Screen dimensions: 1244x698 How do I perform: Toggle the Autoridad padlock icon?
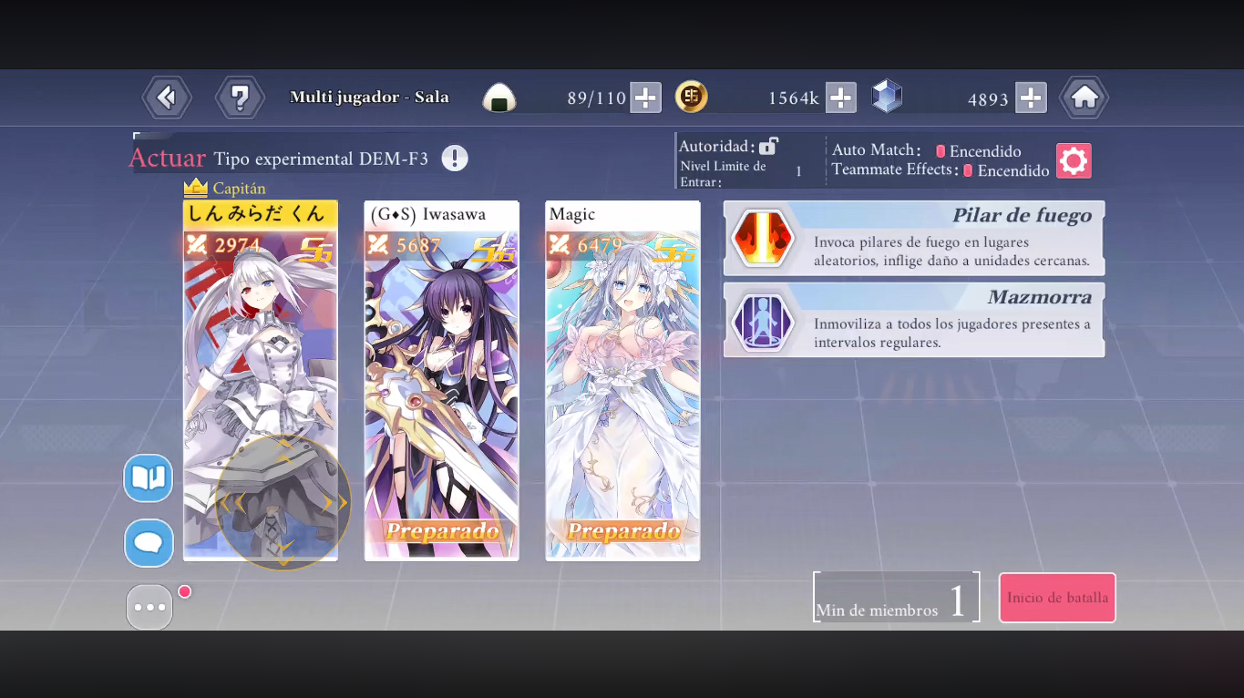(x=768, y=146)
